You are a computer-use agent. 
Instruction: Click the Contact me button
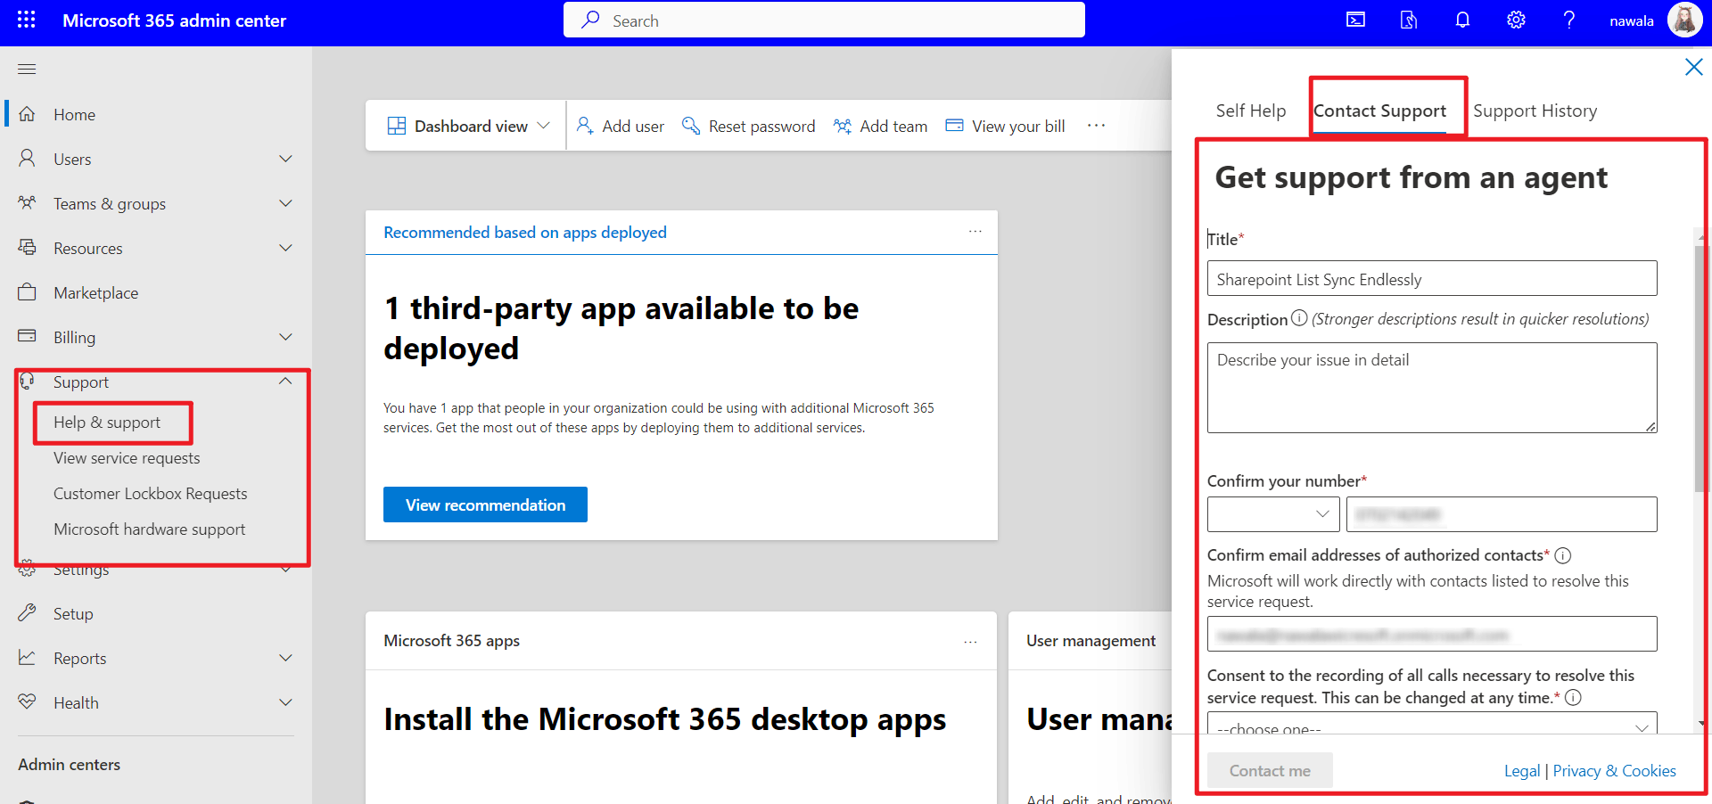pyautogui.click(x=1269, y=770)
